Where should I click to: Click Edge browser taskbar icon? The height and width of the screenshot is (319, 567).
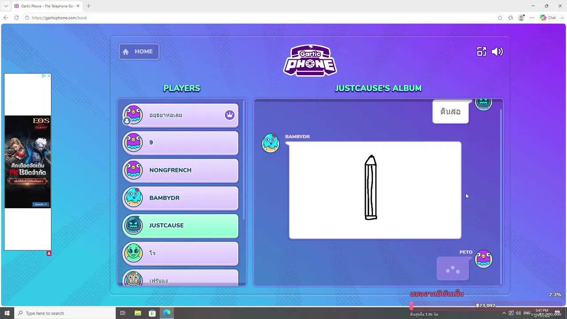click(x=167, y=313)
